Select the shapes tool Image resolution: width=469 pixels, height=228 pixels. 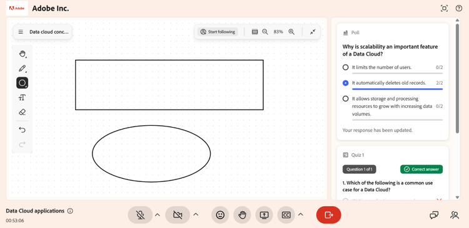pyautogui.click(x=22, y=83)
